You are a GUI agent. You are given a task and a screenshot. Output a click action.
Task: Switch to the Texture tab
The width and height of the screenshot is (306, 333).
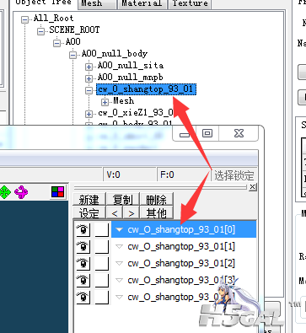pos(190,3)
